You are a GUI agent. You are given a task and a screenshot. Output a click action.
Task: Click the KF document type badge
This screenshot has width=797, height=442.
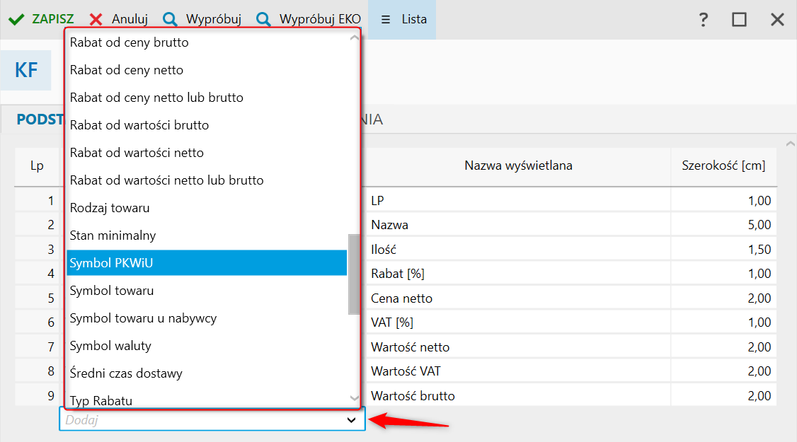point(26,71)
